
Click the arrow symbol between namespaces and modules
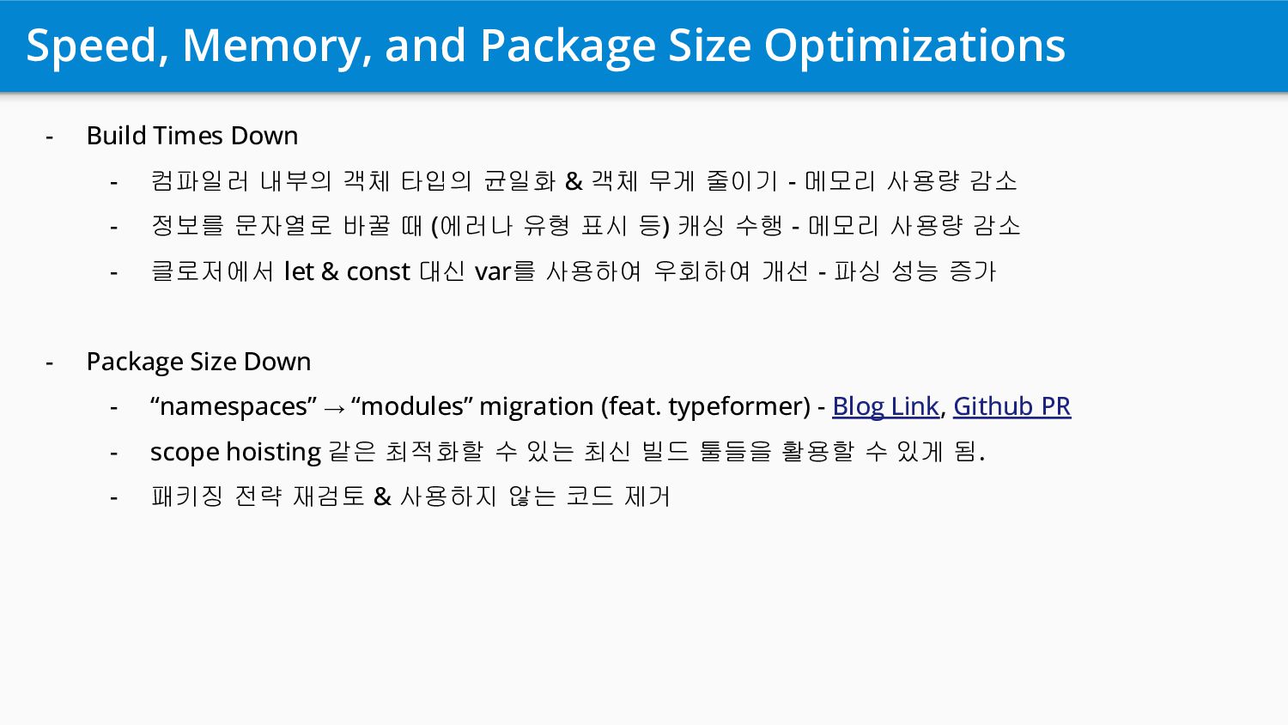pyautogui.click(x=334, y=407)
